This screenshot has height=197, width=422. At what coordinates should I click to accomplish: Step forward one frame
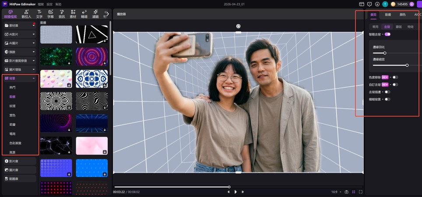[x=243, y=192]
